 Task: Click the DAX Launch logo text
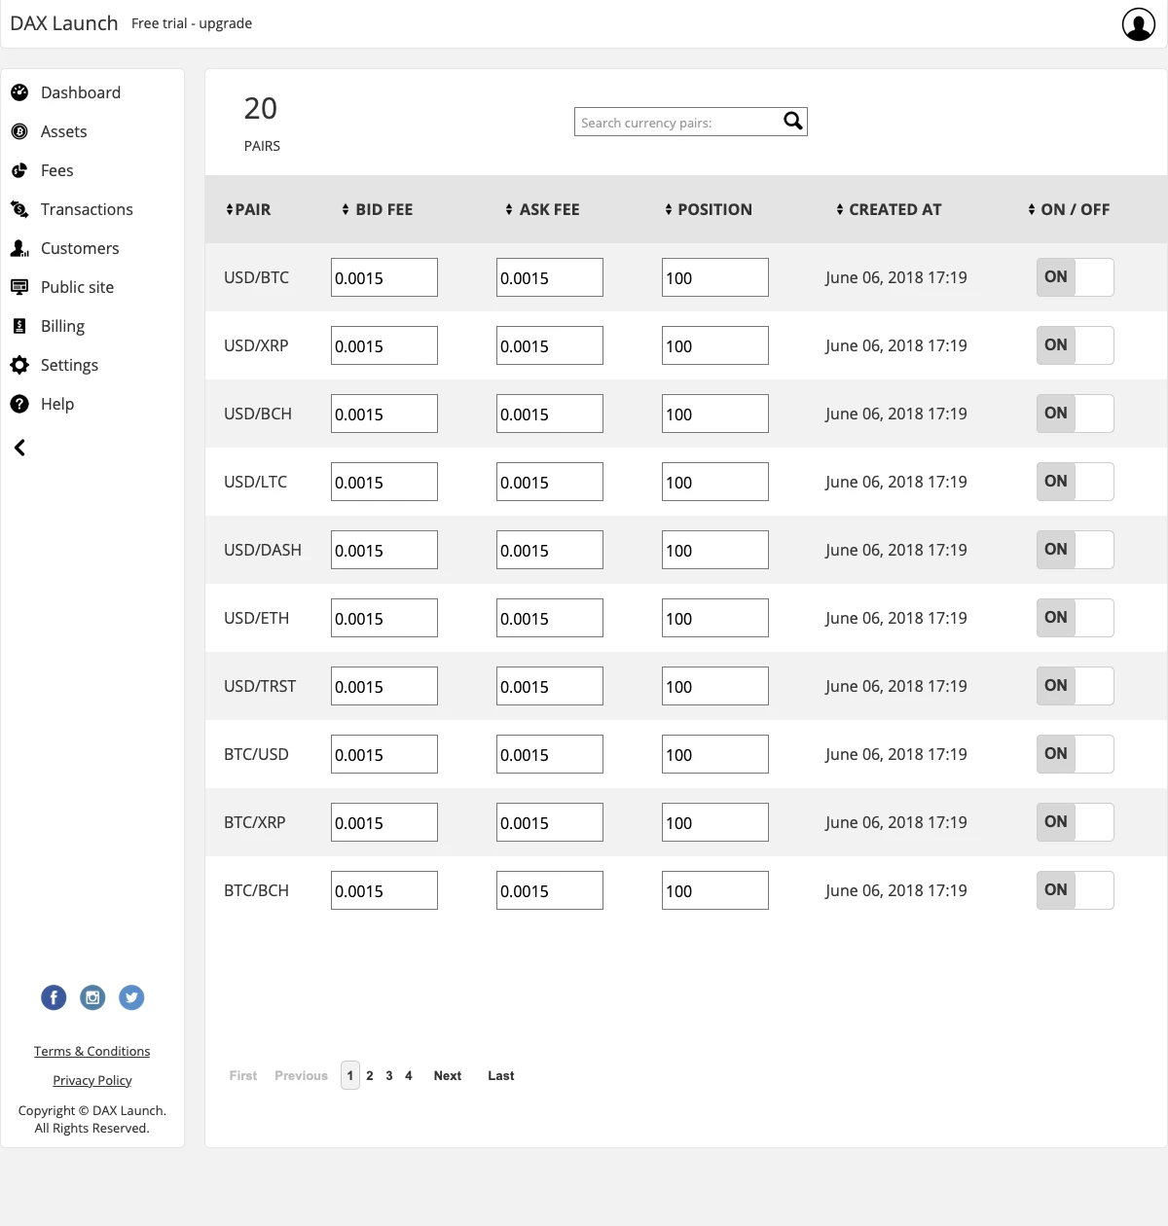(x=64, y=23)
